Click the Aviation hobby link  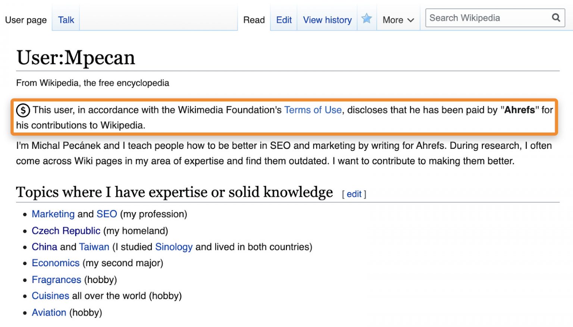[49, 312]
